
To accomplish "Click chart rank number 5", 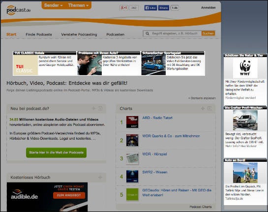I will [x=121, y=195].
